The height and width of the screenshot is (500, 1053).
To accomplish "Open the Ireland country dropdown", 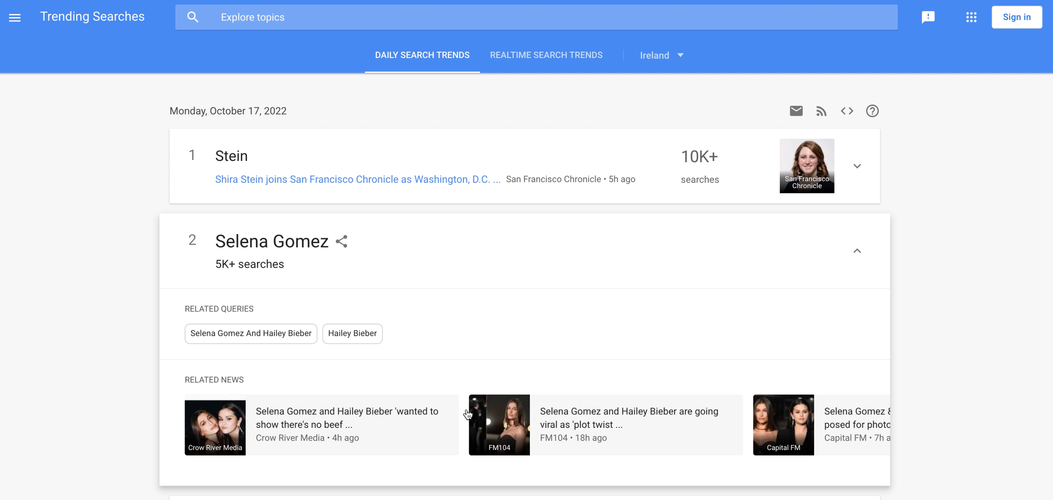I will pyautogui.click(x=661, y=55).
